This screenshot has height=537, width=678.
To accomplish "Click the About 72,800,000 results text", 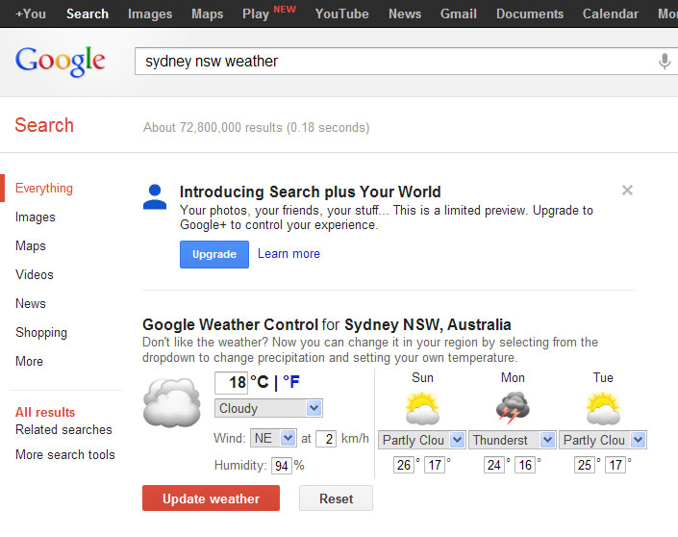I will (256, 128).
